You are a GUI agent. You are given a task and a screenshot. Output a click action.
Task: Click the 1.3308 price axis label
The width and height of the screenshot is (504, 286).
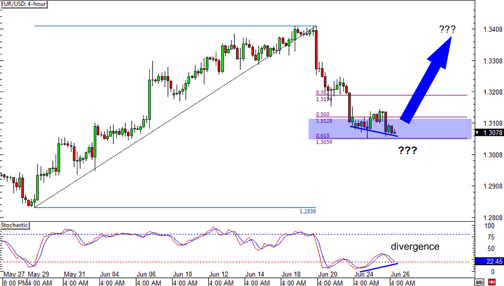[x=493, y=61]
